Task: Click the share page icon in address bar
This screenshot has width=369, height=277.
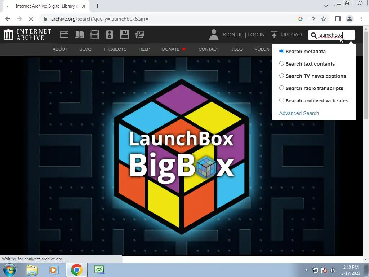Action: point(312,19)
